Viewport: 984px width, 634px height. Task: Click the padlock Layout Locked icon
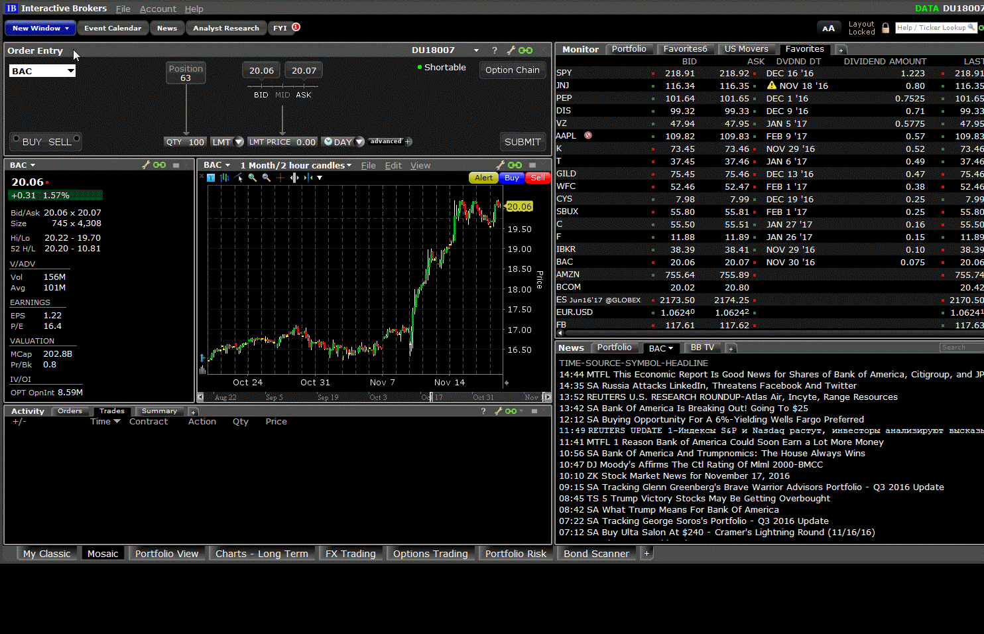(885, 28)
